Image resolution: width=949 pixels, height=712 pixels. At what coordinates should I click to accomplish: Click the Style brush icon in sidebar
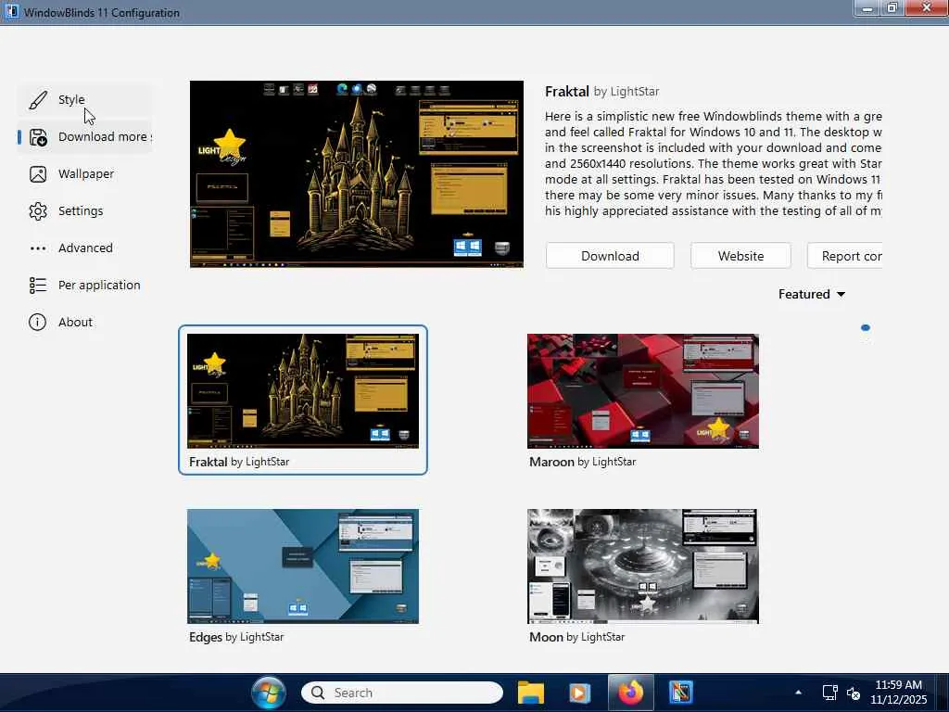click(37, 100)
